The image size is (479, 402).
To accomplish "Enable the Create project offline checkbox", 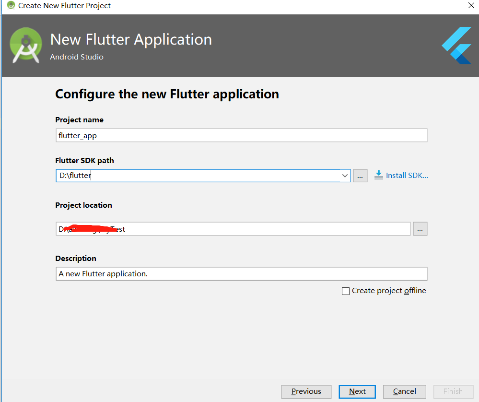I will click(346, 291).
